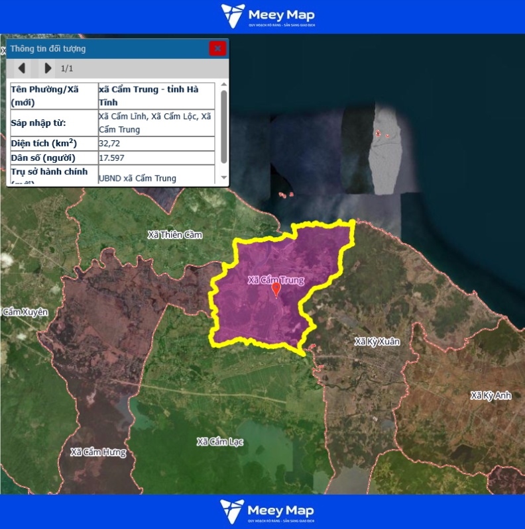Select the Xã Kỳ Anh map label
The width and height of the screenshot is (525, 529).
pyautogui.click(x=491, y=395)
